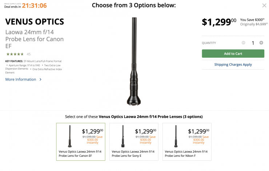Select the Nikon F probe lens option
The width and height of the screenshot is (269, 171).
(x=187, y=141)
